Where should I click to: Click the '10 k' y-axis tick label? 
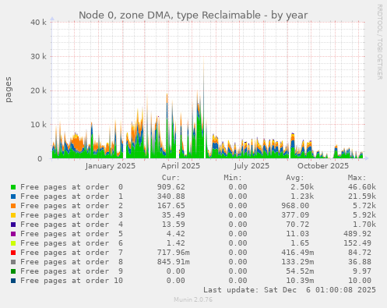point(38,125)
